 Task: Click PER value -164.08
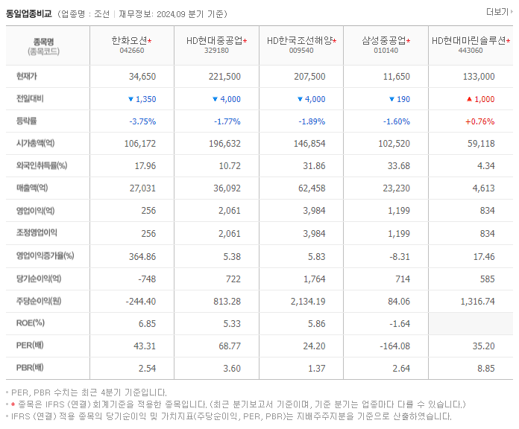click(x=395, y=346)
